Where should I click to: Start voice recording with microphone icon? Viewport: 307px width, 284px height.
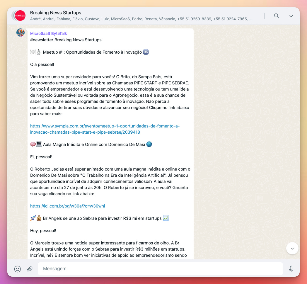pyautogui.click(x=291, y=269)
